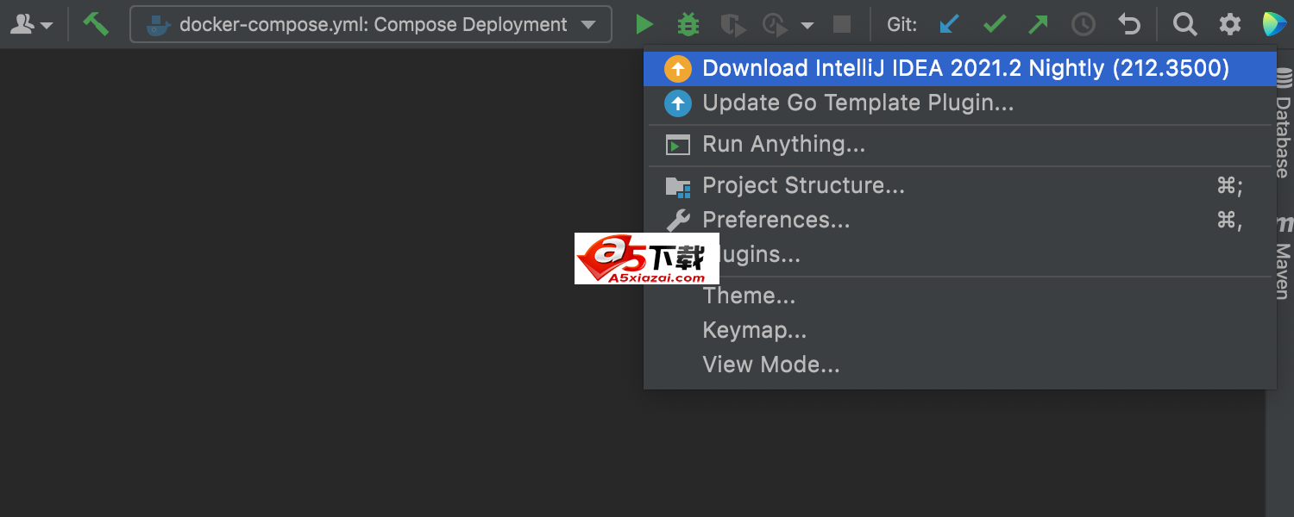Click Git Update Project blue arrow

(949, 24)
